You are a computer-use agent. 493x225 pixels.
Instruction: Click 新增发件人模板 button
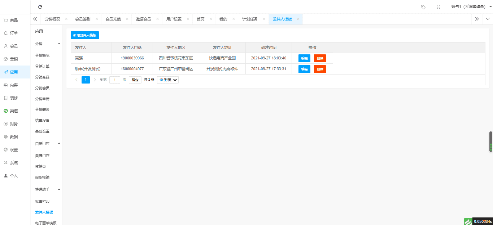point(85,35)
